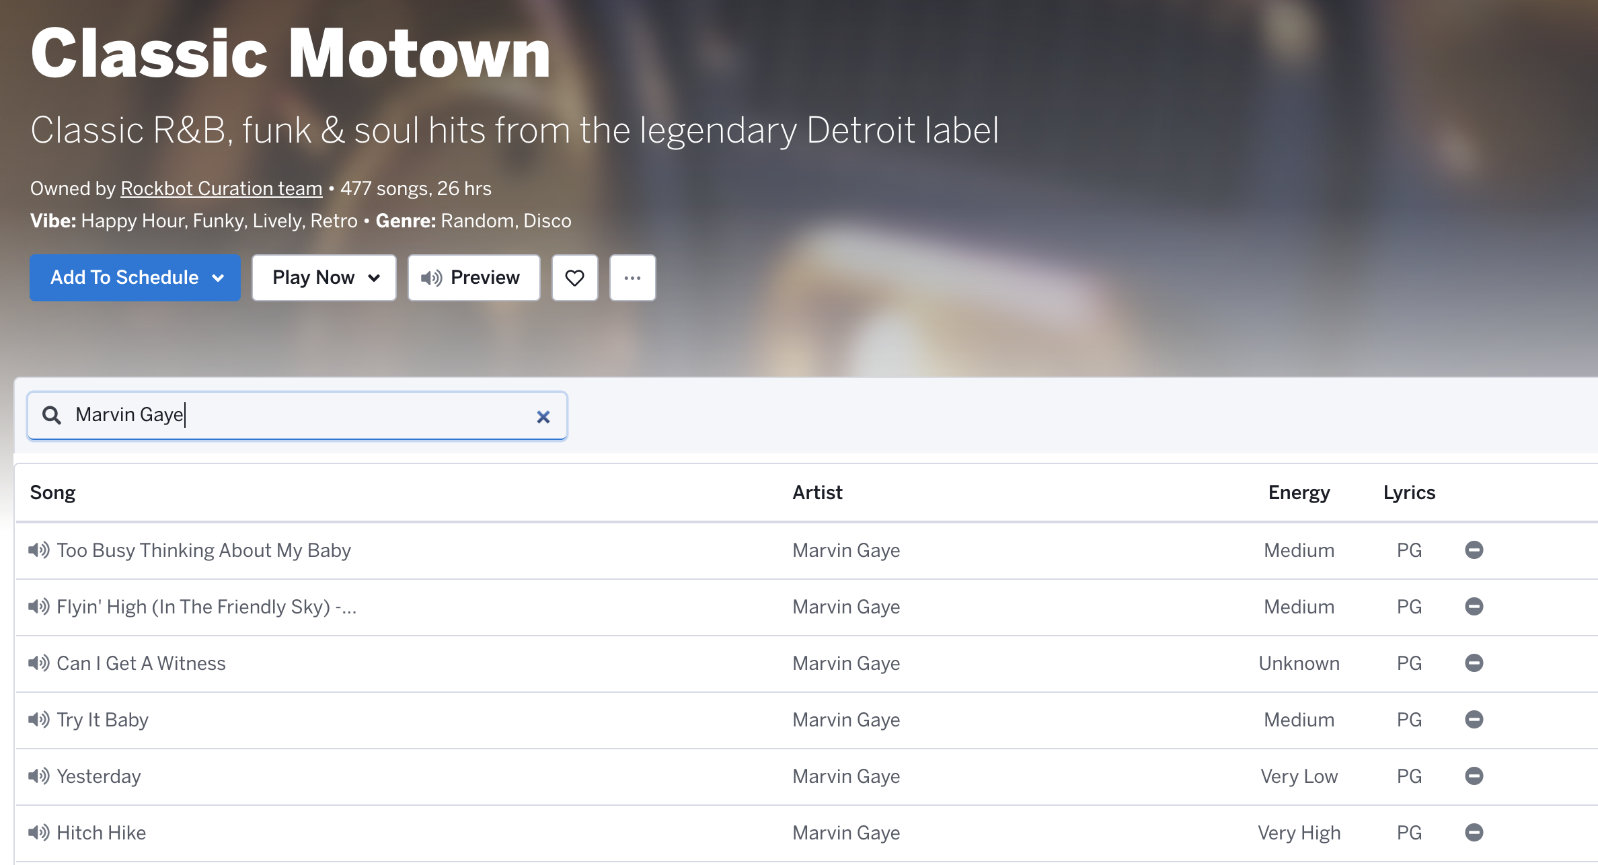The height and width of the screenshot is (865, 1598).
Task: Remove Yesterday from playlist
Action: point(1474,776)
